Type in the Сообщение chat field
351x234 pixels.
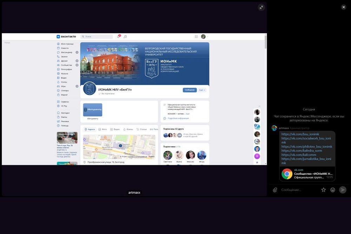[298, 190]
